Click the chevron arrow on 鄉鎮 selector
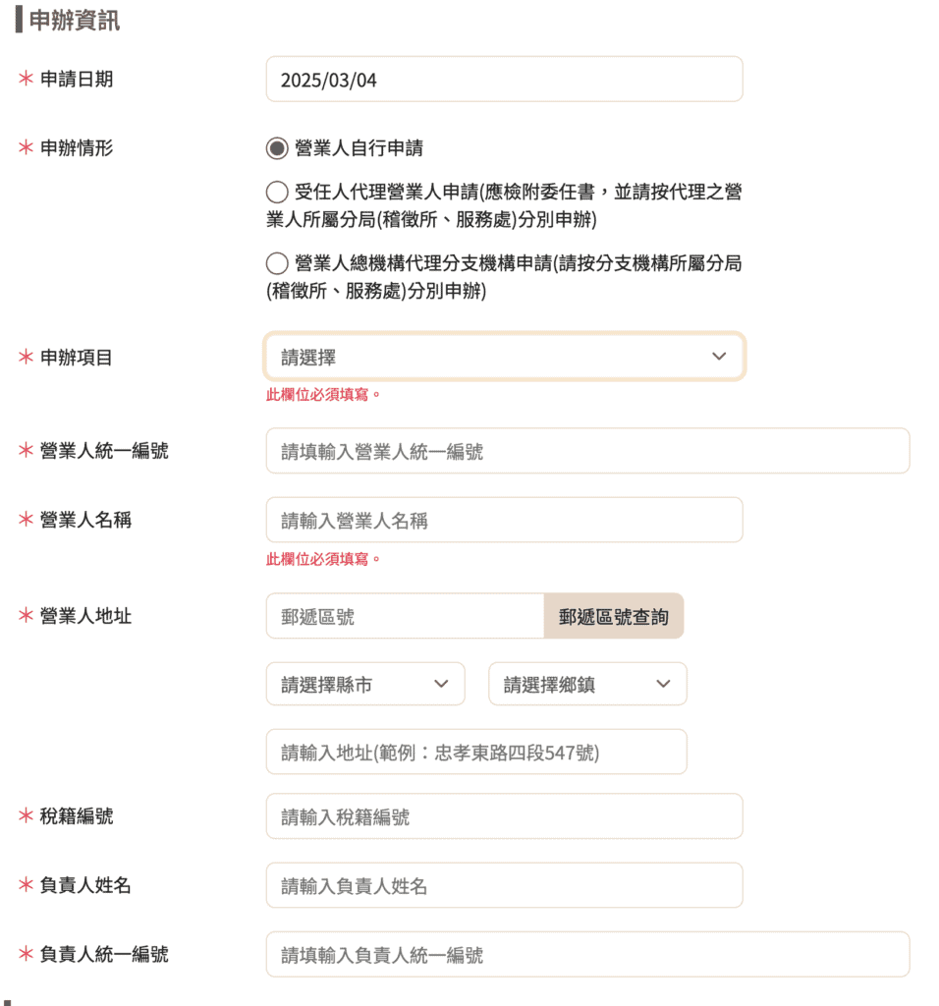 click(663, 684)
